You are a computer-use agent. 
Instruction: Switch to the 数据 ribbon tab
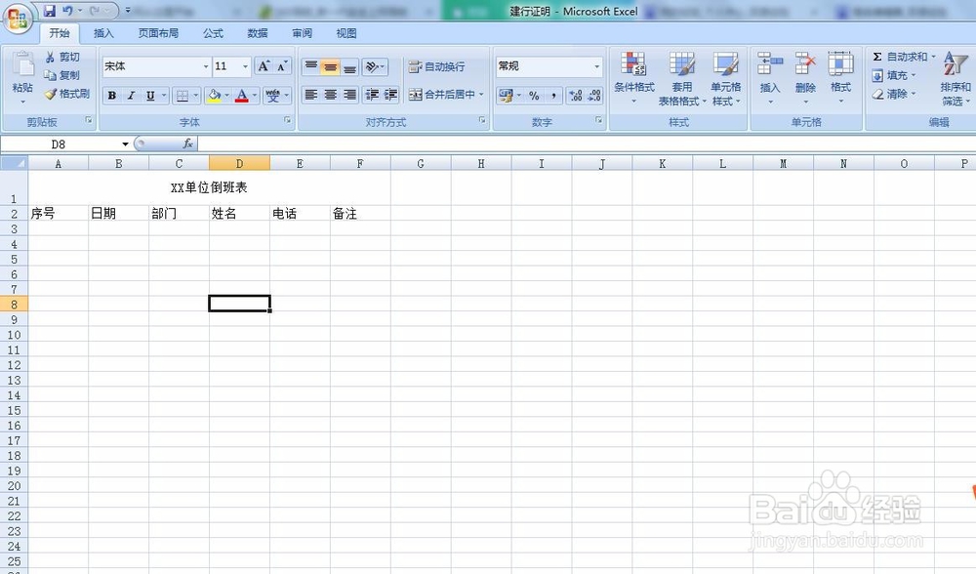(257, 32)
